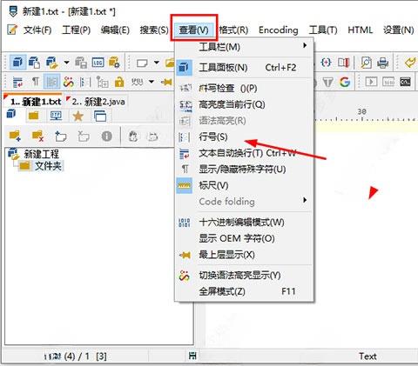Expand Code folding submenu arrow
Image resolution: width=418 pixels, height=366 pixels.
point(305,200)
